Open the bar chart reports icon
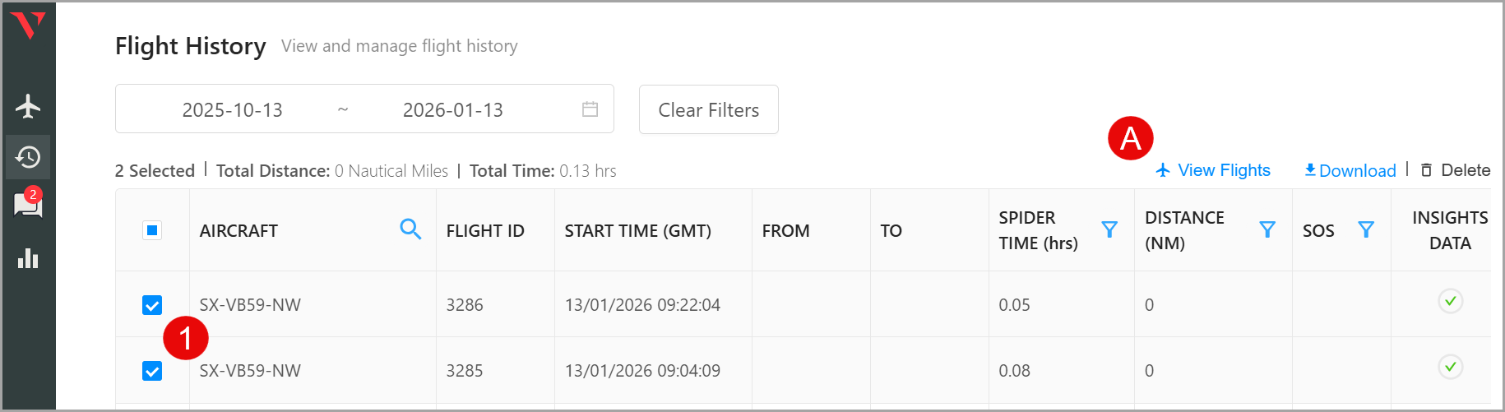This screenshot has width=1505, height=412. pyautogui.click(x=28, y=258)
